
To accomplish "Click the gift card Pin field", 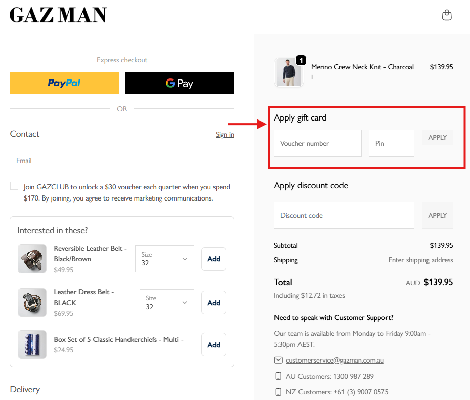I will click(391, 143).
